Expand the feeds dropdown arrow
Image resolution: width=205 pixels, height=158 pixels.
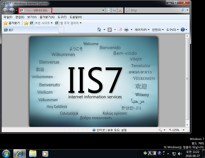tap(115, 30)
